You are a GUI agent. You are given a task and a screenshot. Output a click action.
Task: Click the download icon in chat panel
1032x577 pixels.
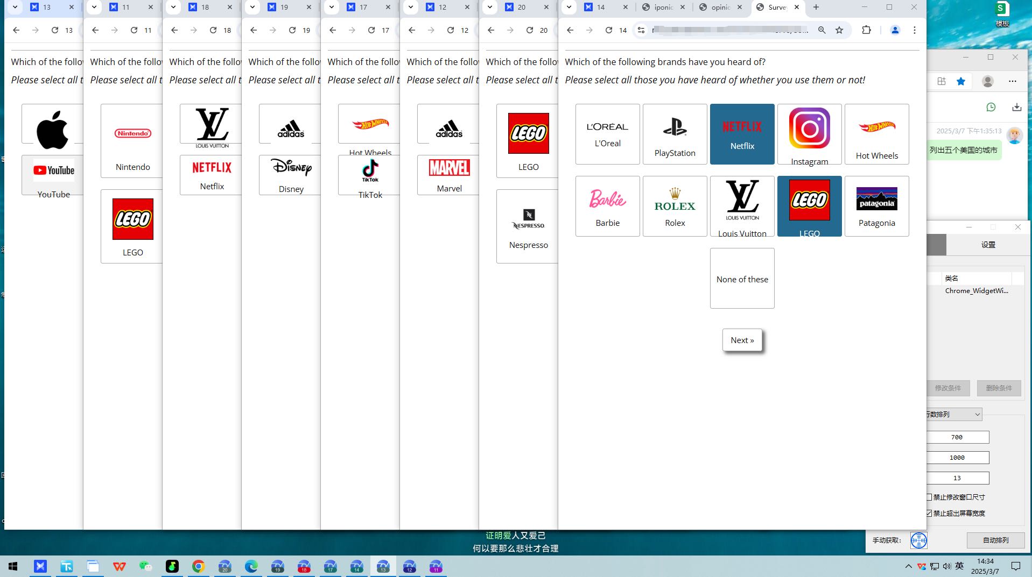[x=1016, y=107]
